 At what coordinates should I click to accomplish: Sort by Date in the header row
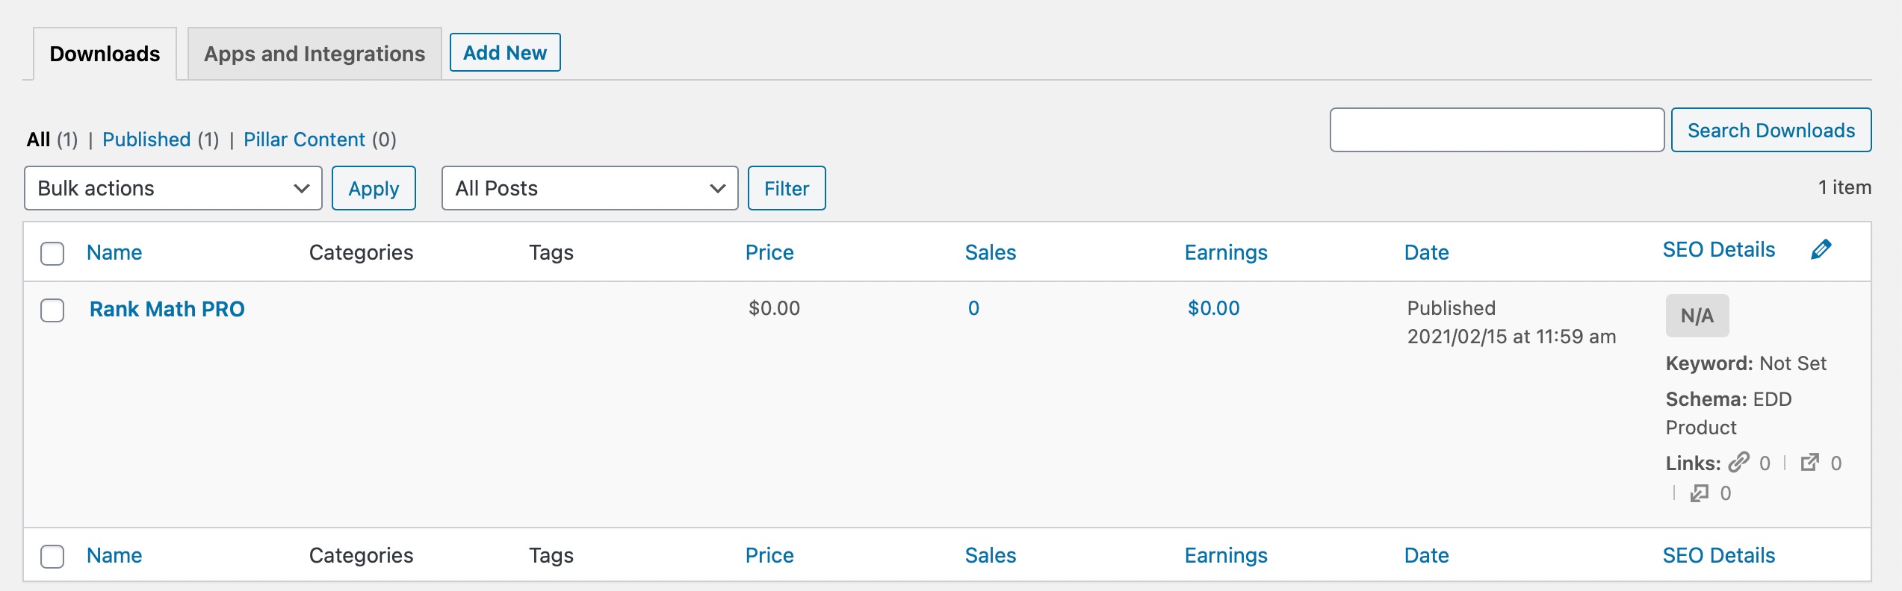pyautogui.click(x=1427, y=252)
